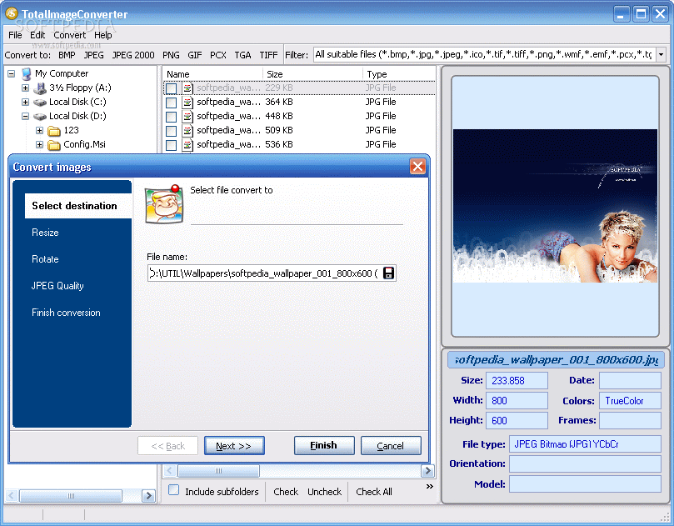Screen dimensions: 674x526
Task: Close the Convert images dialog
Action: 417,167
